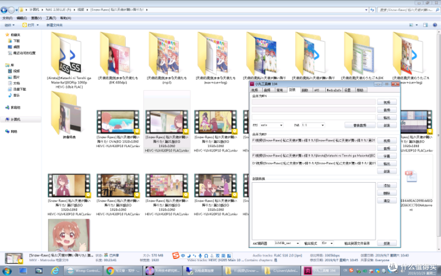Launch Internet Explorer from the taskbar
The height and width of the screenshot is (276, 441).
pyautogui.click(x=55, y=271)
